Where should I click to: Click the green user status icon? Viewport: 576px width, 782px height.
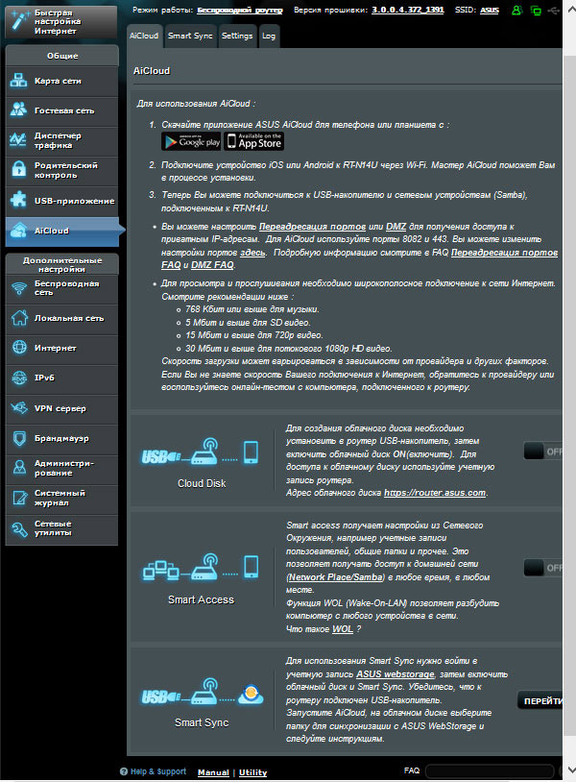click(x=519, y=10)
